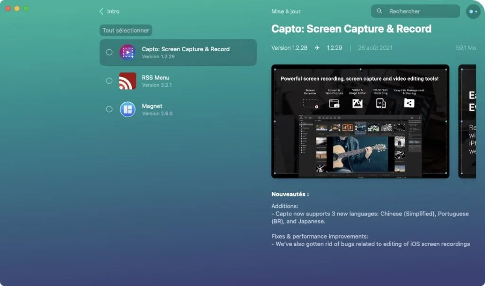Minimize the window with the yellow button
This screenshot has width=485, height=286.
[x=17, y=9]
